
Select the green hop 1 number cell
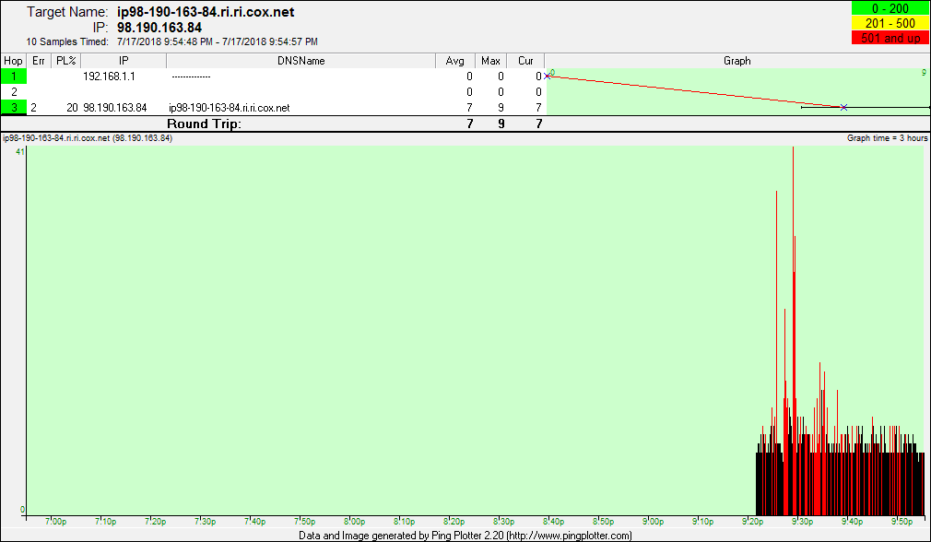tap(14, 77)
